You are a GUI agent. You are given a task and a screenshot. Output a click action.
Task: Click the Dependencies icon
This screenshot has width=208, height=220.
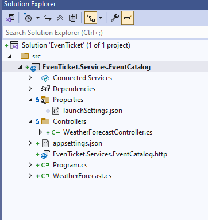pos(45,89)
